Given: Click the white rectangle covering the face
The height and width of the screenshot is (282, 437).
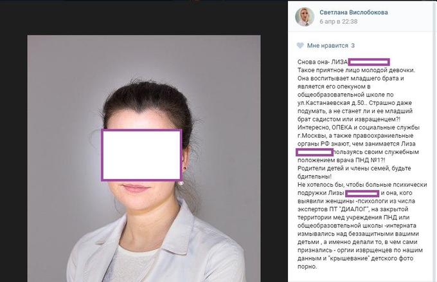Looking at the screenshot, I should 141,155.
